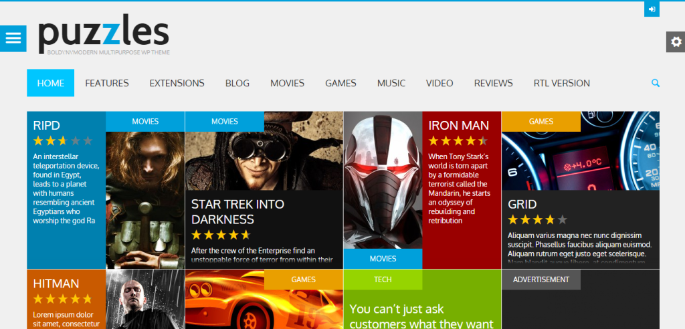Click the Iron Man star rating
685x329 pixels.
tap(458, 140)
